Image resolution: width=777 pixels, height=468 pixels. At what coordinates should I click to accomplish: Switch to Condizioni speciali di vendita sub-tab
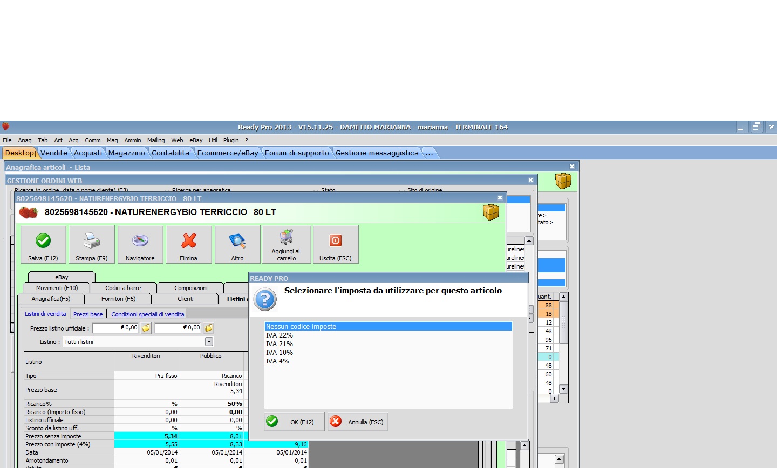pyautogui.click(x=148, y=314)
